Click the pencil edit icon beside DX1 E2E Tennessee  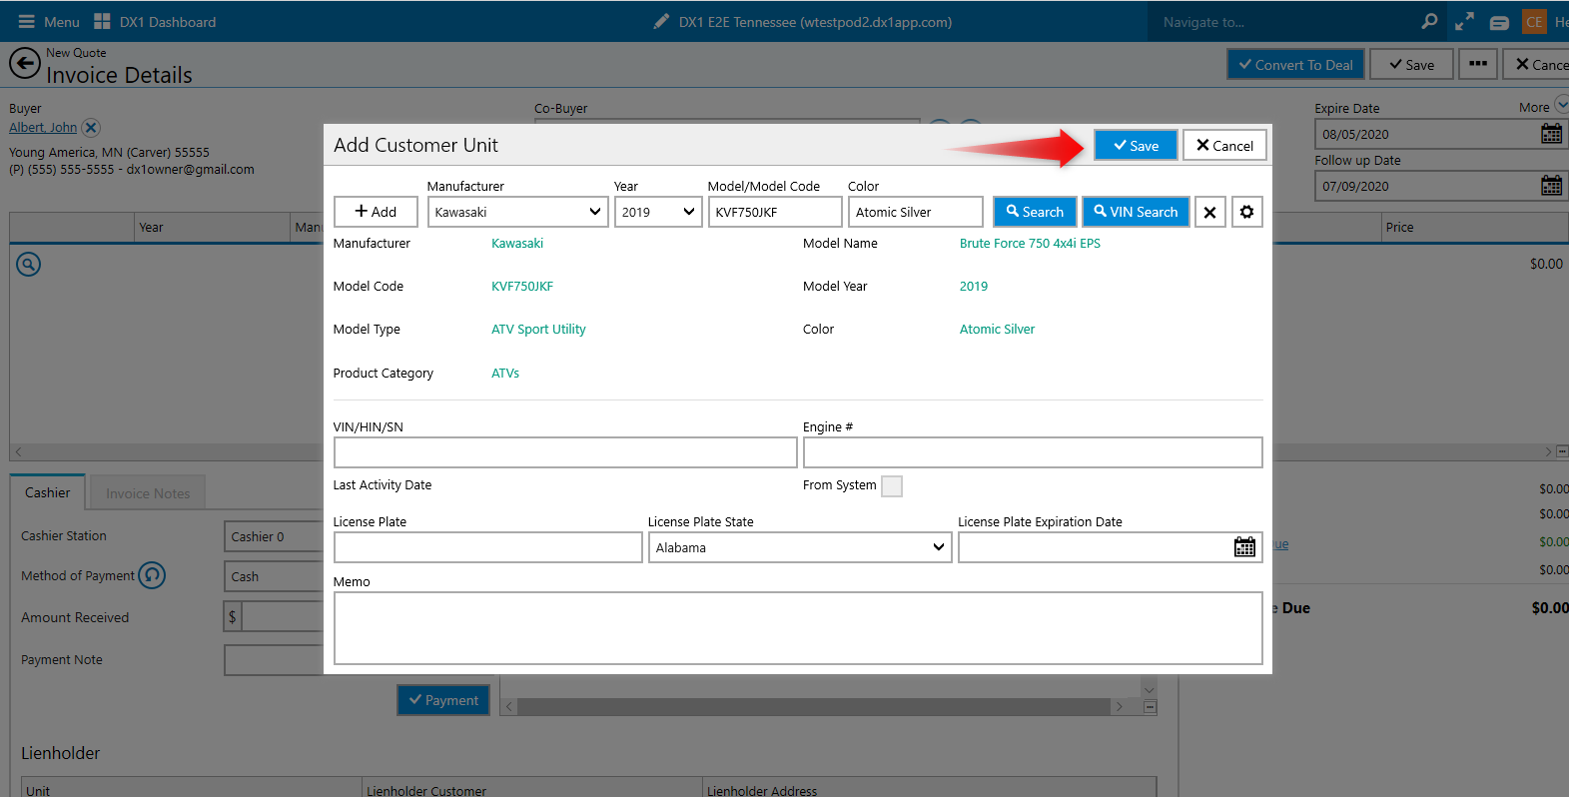661,22
